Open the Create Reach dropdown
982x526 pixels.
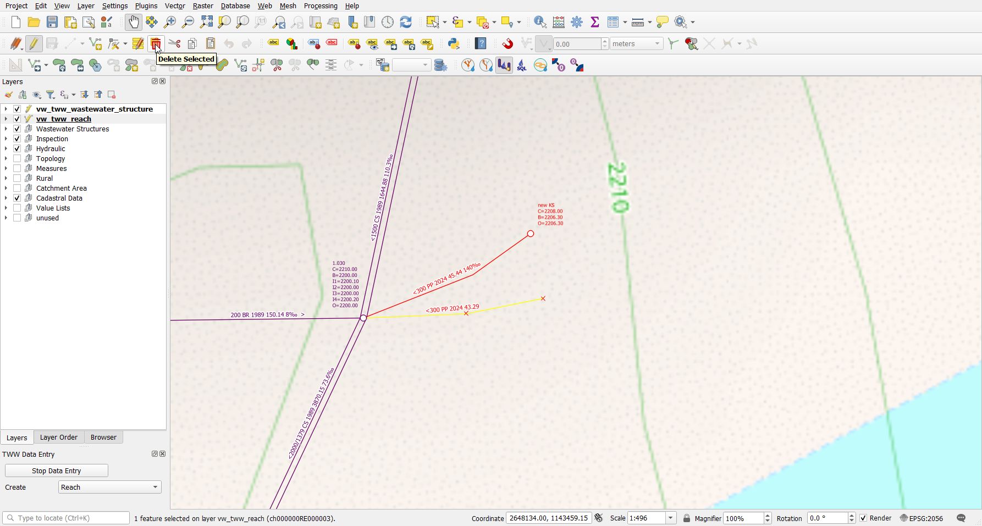click(x=110, y=488)
